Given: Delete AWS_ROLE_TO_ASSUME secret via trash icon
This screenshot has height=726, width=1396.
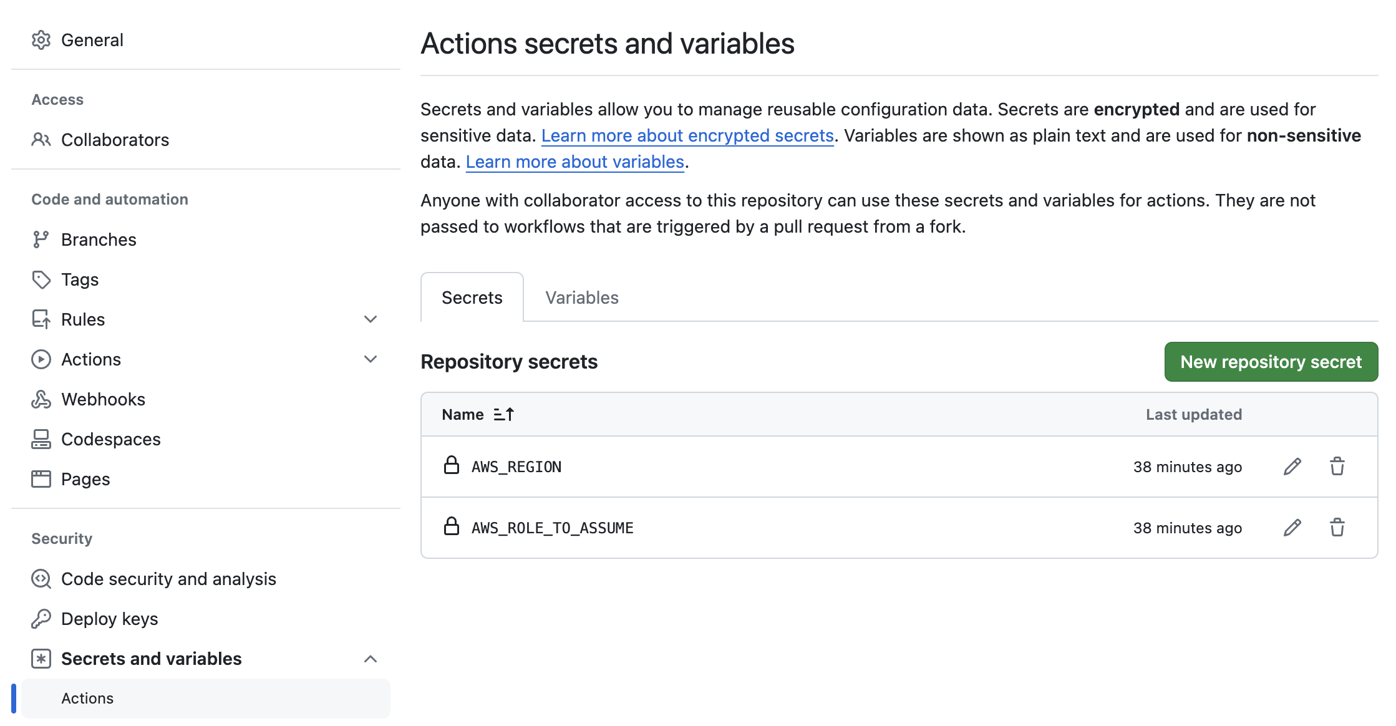Looking at the screenshot, I should (1337, 528).
